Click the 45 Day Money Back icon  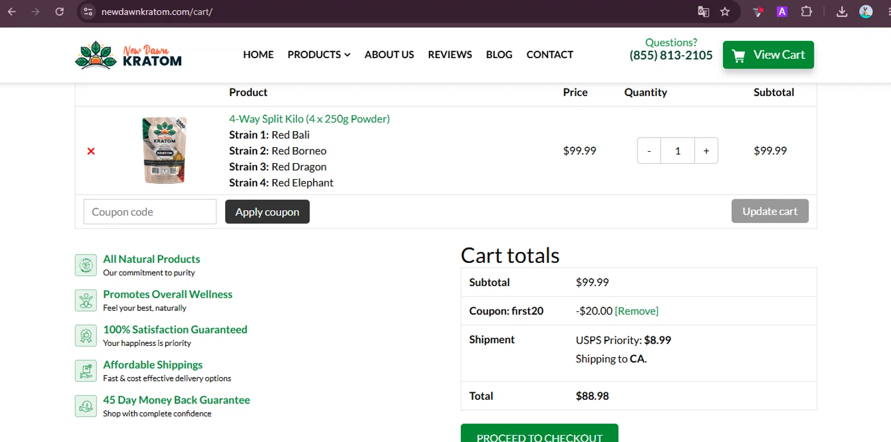pyautogui.click(x=86, y=406)
